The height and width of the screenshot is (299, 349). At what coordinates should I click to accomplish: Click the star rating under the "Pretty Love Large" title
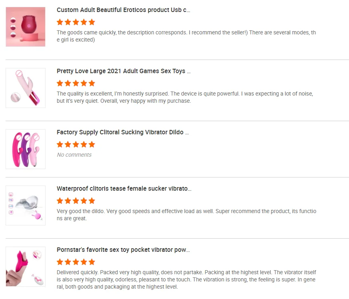click(x=76, y=83)
